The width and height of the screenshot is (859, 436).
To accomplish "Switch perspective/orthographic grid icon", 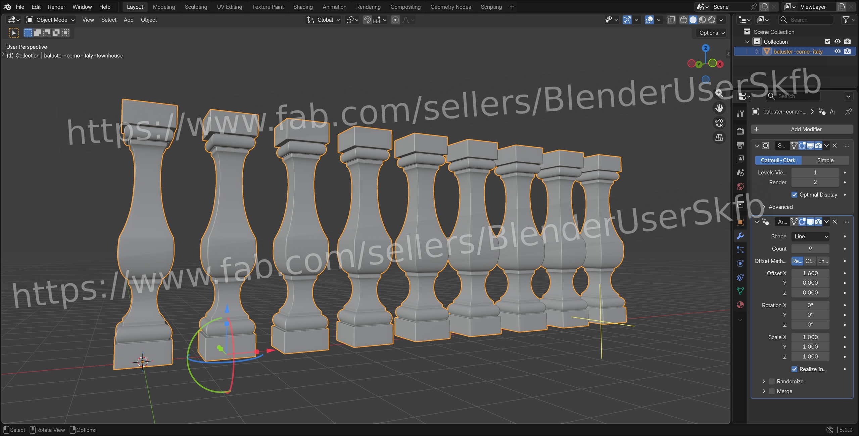I will click(719, 138).
